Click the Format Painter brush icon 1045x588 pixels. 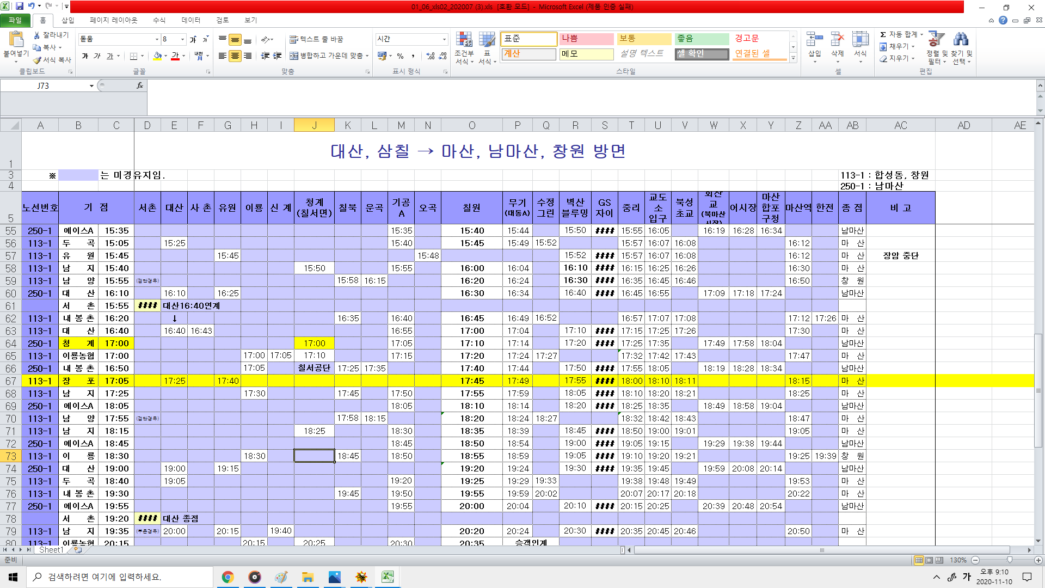[x=38, y=60]
